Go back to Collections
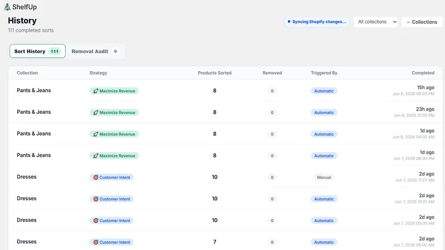Viewport: 445px width, 250px height. [422, 22]
